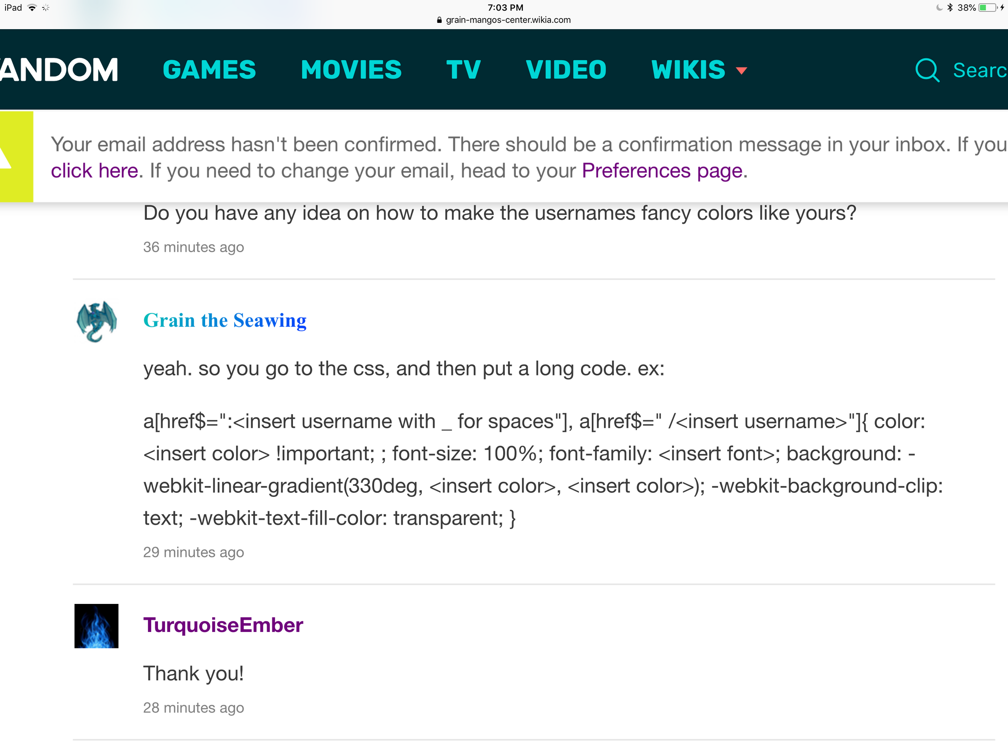Click the 'click here' confirmation link
This screenshot has width=1008, height=756.
94,171
